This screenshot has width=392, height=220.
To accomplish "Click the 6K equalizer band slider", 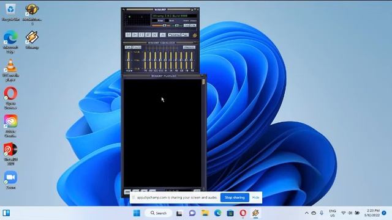I will pos(176,61).
